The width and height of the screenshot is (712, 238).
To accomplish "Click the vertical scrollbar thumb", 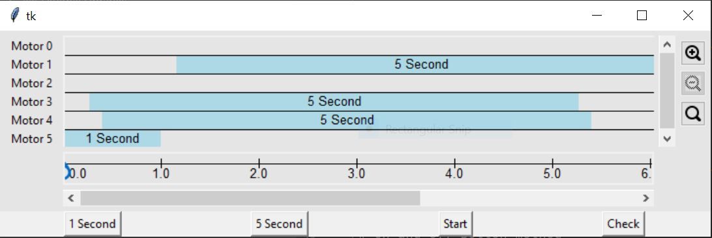I will point(666,90).
